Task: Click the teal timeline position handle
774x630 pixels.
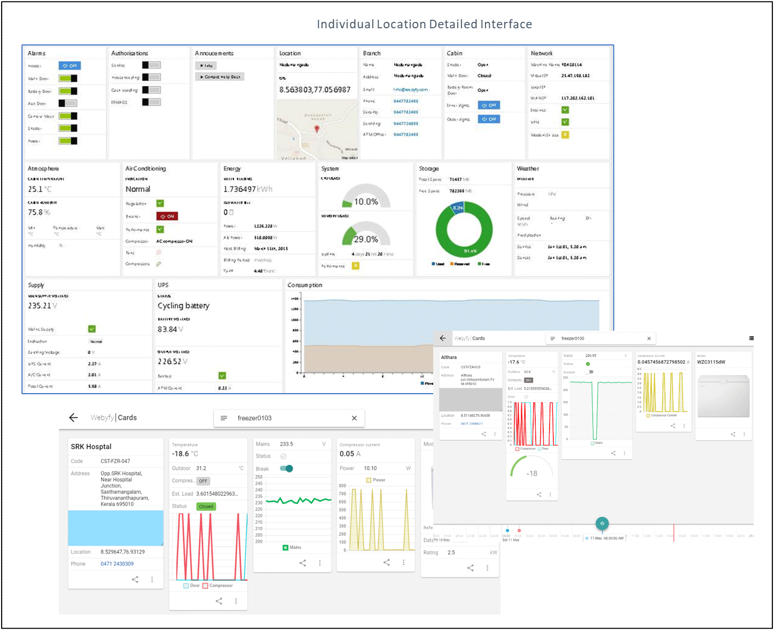Action: pyautogui.click(x=602, y=524)
